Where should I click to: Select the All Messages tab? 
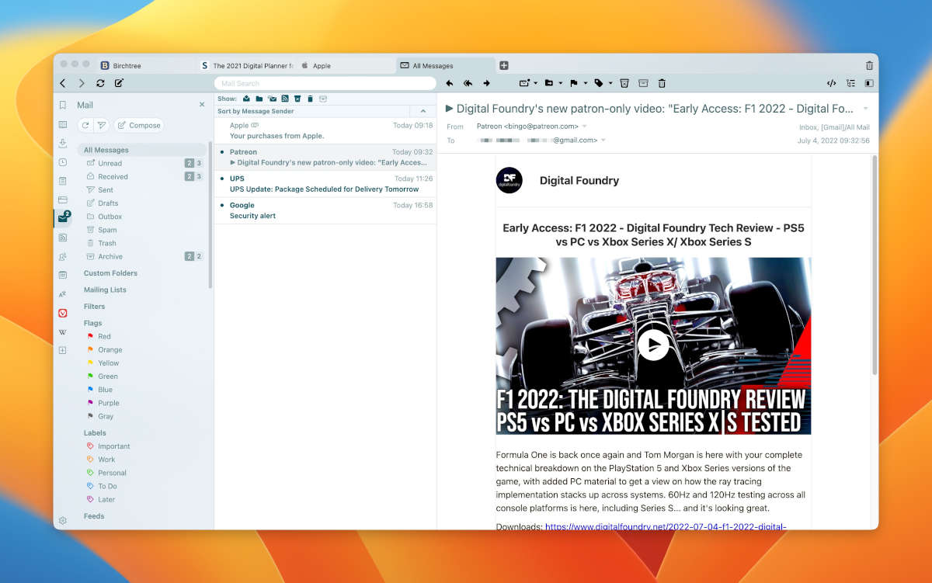tap(446, 66)
